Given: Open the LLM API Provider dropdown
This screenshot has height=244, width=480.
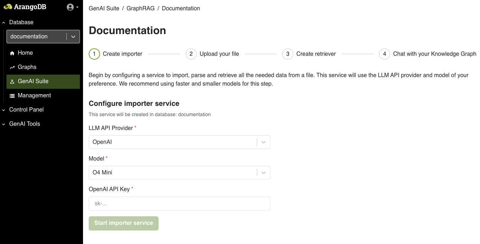Looking at the screenshot, I should [x=179, y=142].
